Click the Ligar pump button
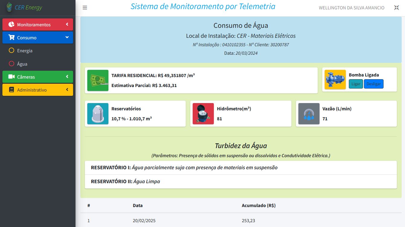 point(356,84)
